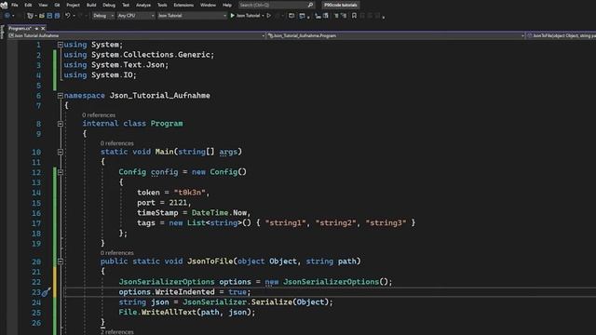The image size is (596, 335).
Task: Click the Undo arrow icon
Action: pos(67,16)
